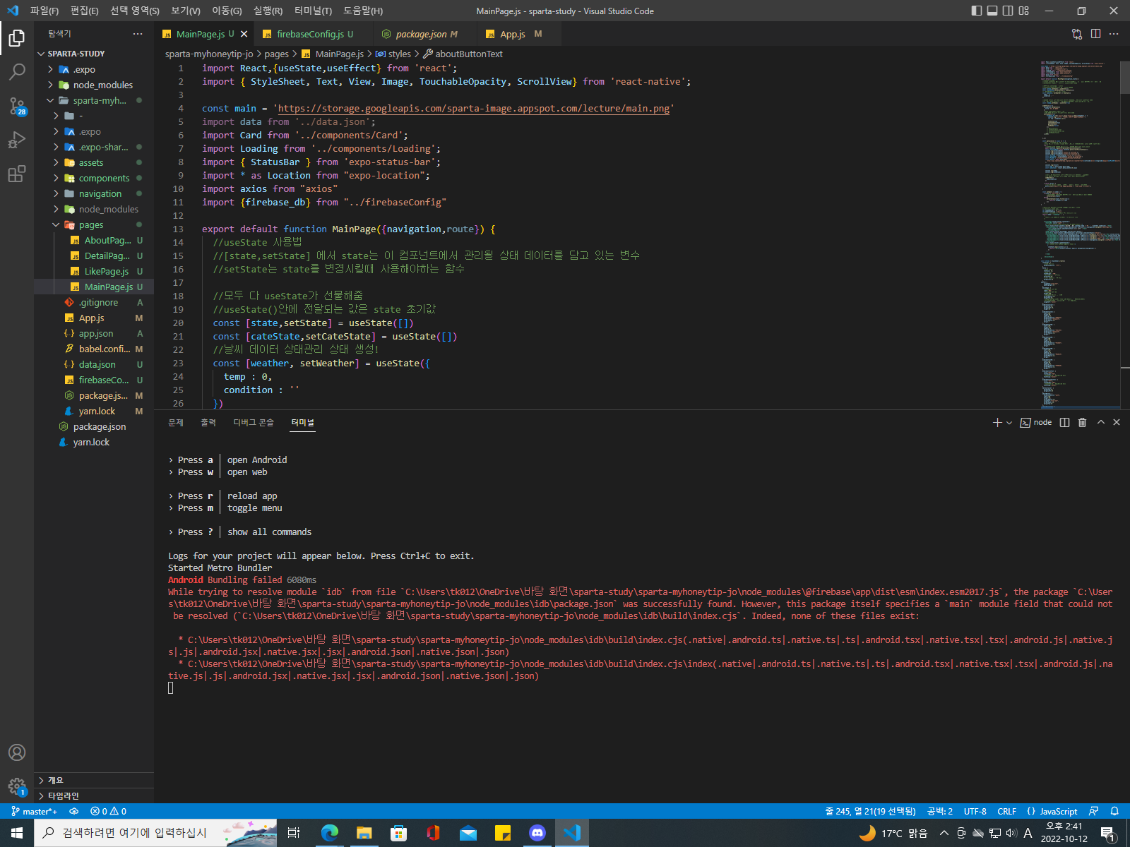Open the Run and Debug view
Viewport: 1130px width, 847px height.
(17, 140)
